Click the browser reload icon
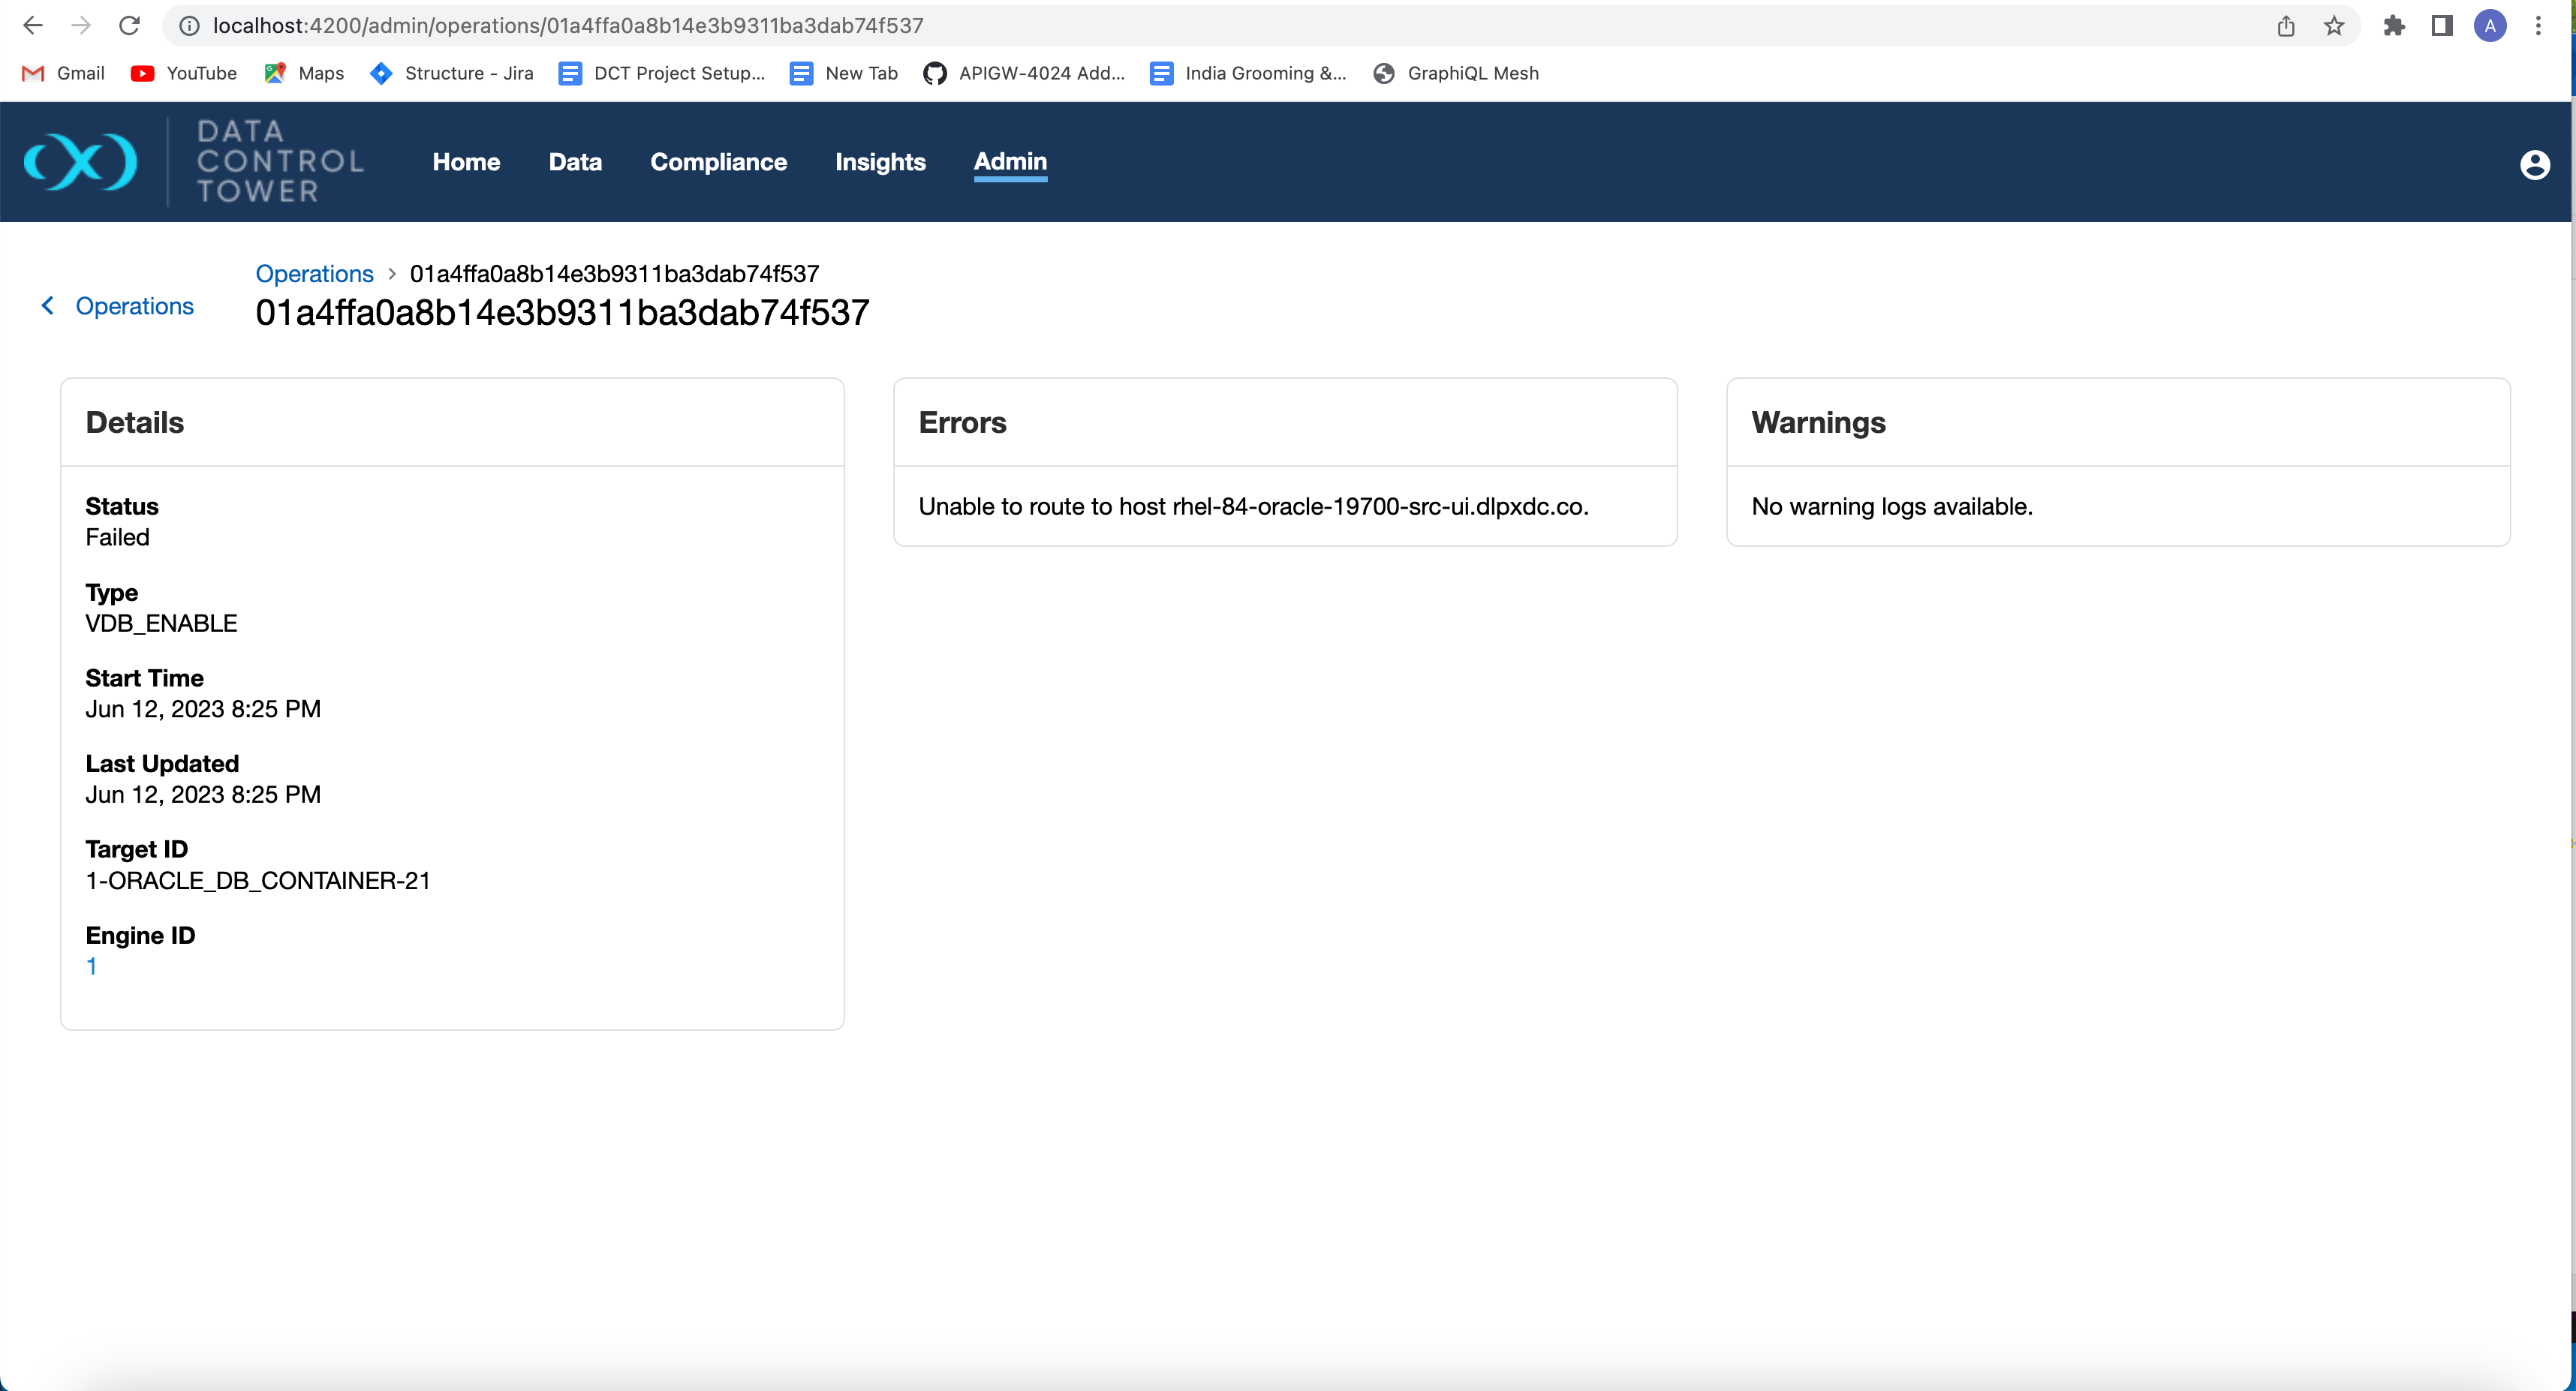Image resolution: width=2576 pixels, height=1391 pixels. [x=129, y=26]
